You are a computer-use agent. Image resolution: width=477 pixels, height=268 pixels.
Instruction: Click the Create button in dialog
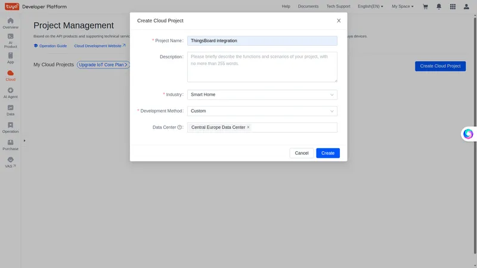328,153
